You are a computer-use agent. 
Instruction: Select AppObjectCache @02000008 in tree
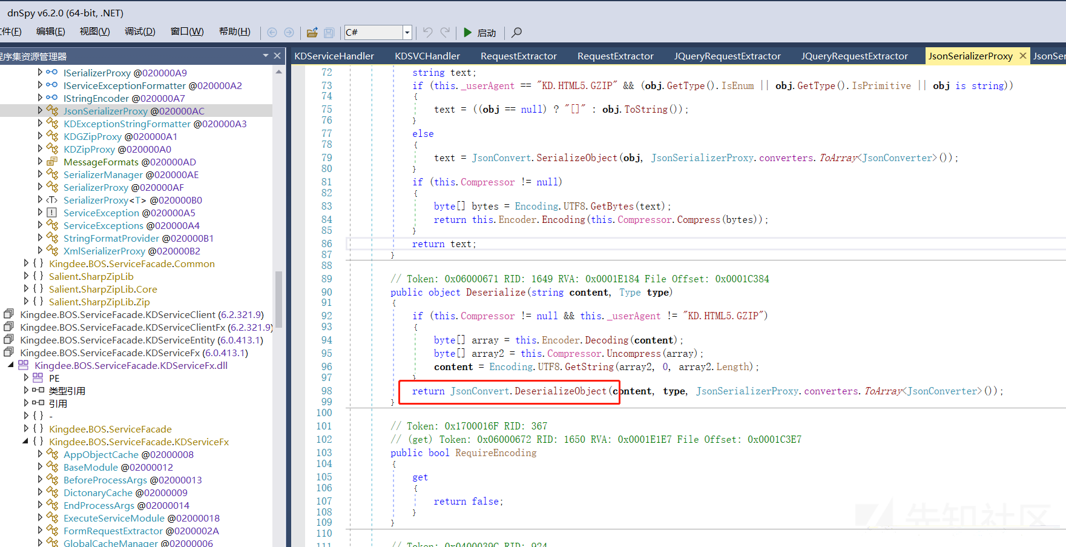coord(128,454)
